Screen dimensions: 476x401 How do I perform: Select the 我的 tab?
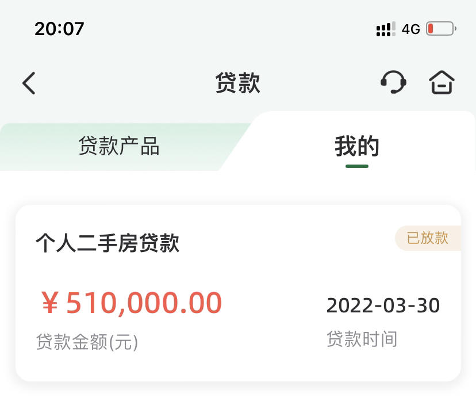(x=356, y=146)
